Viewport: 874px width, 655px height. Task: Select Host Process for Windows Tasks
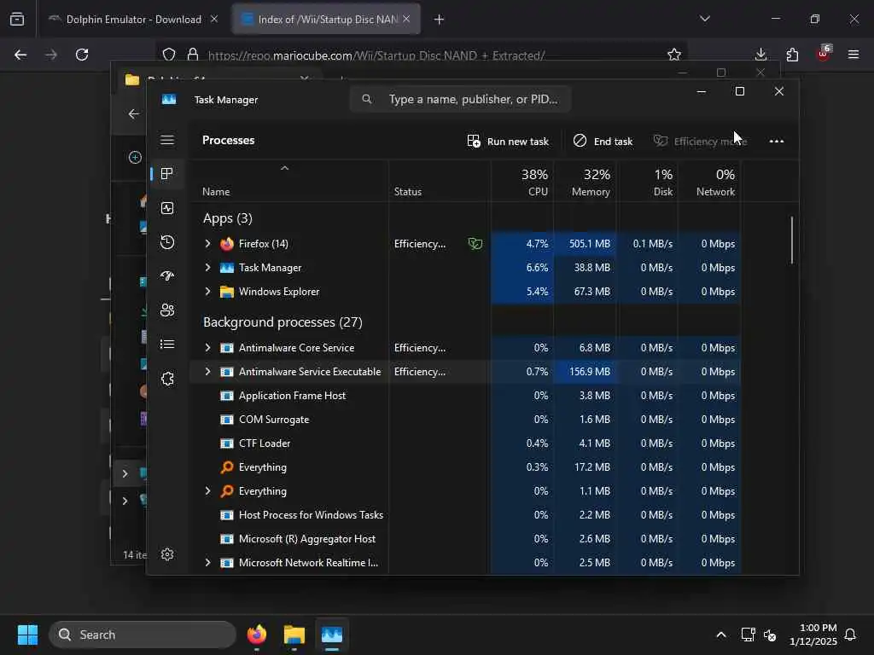pos(465,514)
